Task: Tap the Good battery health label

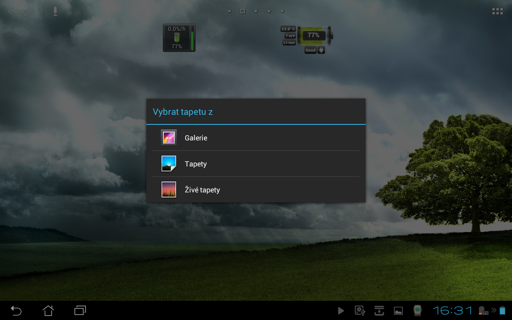Action: point(310,50)
